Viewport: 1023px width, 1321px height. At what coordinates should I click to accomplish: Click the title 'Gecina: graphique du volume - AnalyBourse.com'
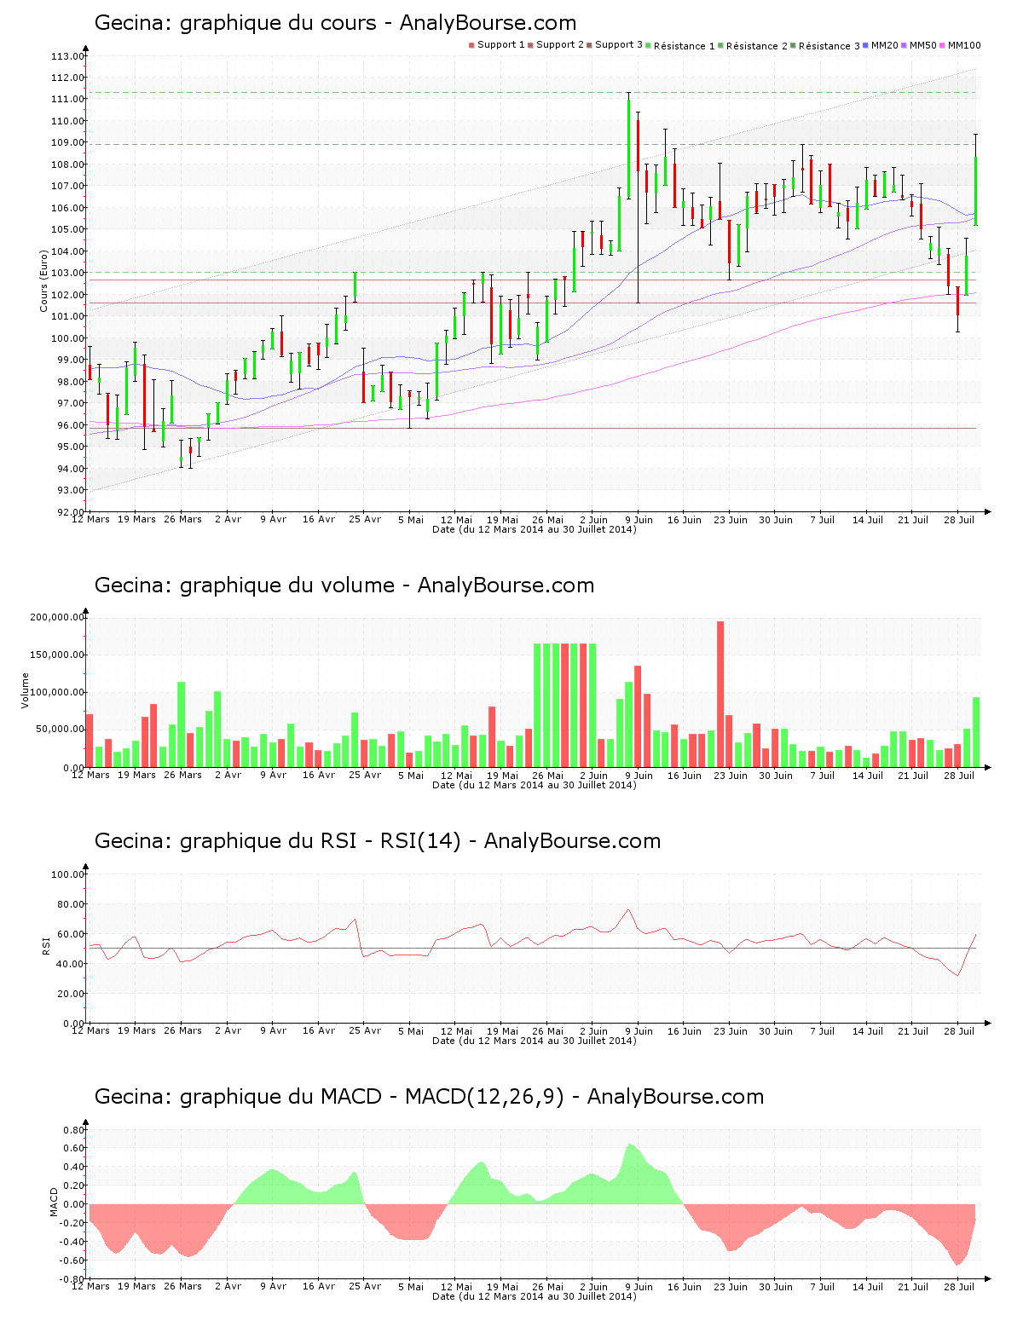(344, 586)
